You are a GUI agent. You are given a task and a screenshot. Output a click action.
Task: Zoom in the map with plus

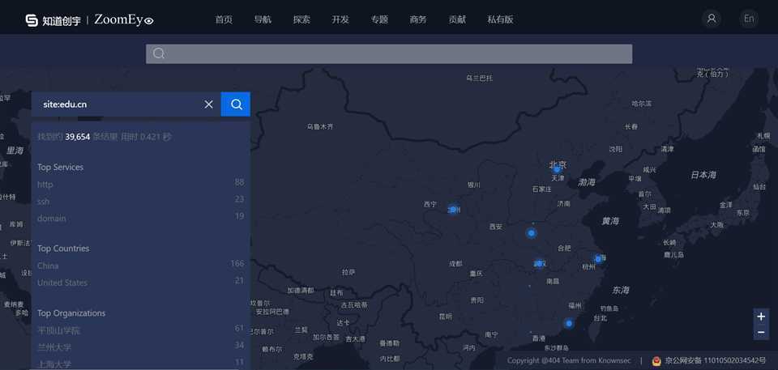point(761,316)
